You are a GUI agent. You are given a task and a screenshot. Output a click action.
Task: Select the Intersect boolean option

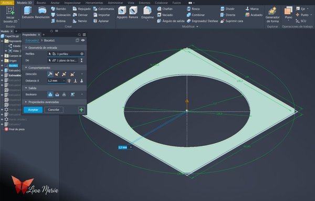pos(64,94)
